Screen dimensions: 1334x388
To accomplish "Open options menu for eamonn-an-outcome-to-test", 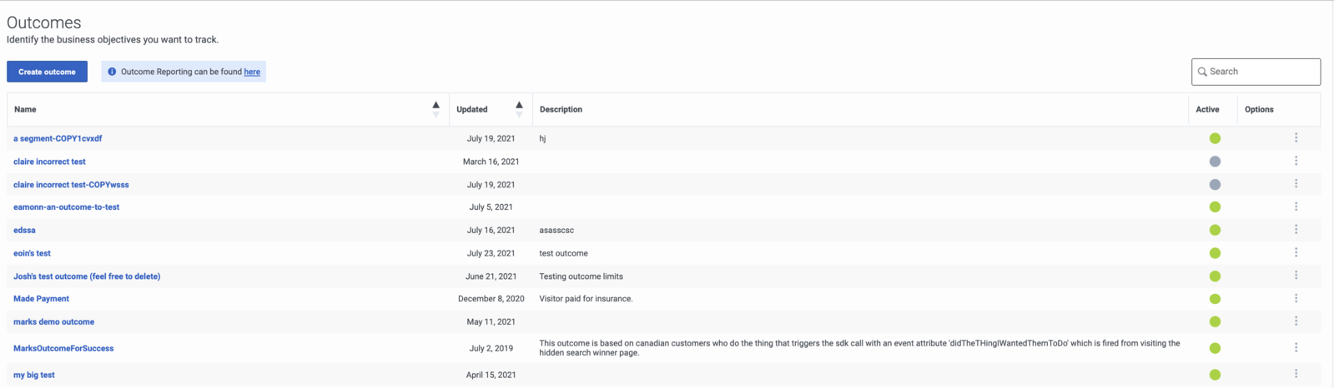I will (x=1296, y=206).
